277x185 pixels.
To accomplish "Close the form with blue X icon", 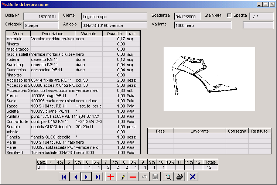I will coord(193,177).
